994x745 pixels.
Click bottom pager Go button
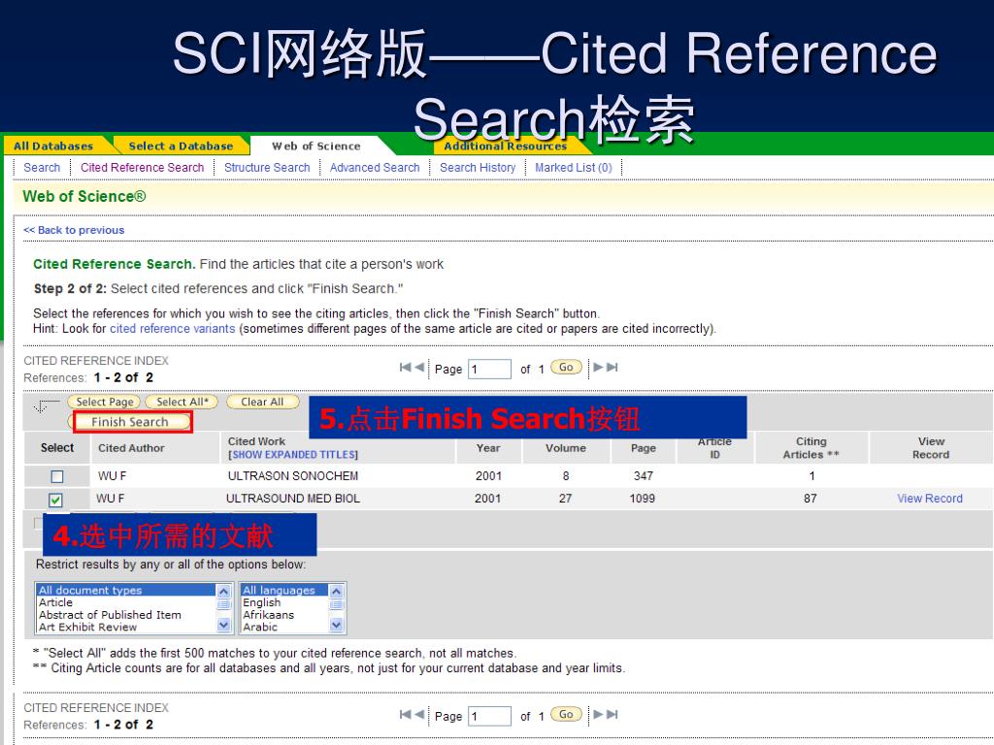pyautogui.click(x=566, y=714)
